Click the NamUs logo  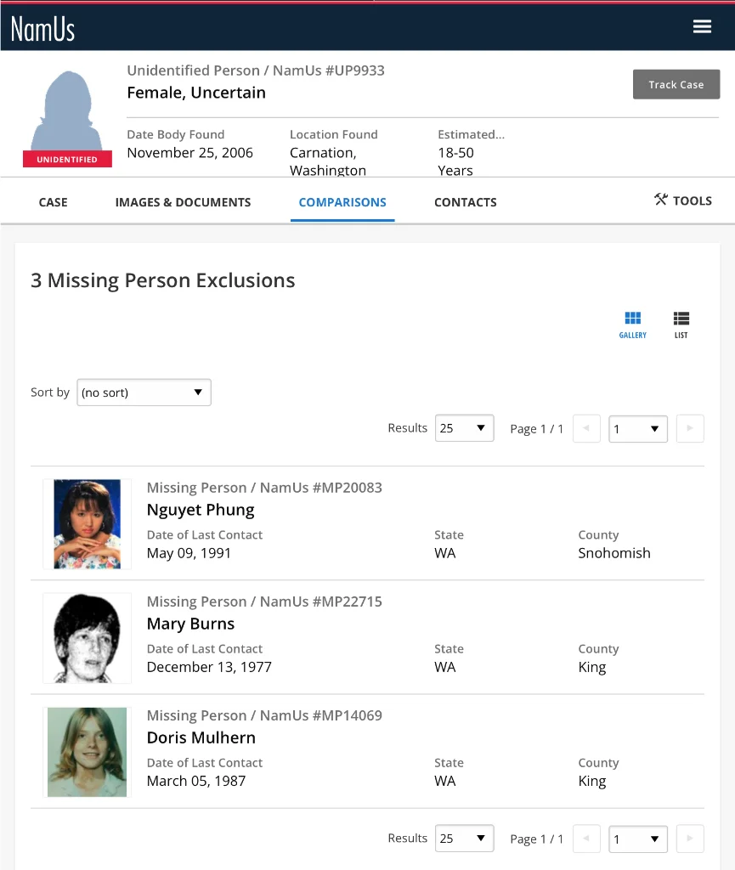(42, 28)
